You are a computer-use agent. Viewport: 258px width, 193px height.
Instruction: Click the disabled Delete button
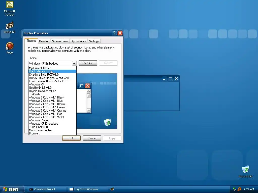coord(108,63)
